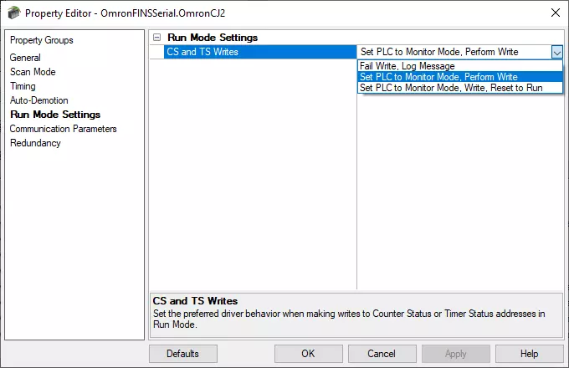
Task: Select the Timing property group
Action: (23, 86)
